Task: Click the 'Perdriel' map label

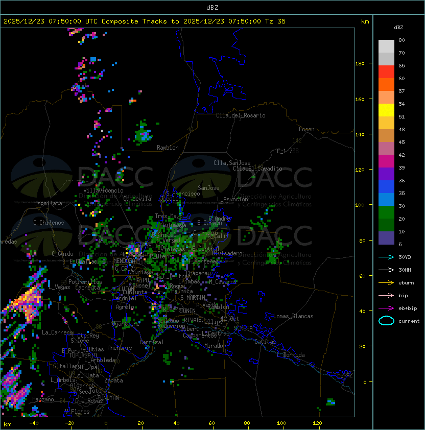Action: (125, 298)
